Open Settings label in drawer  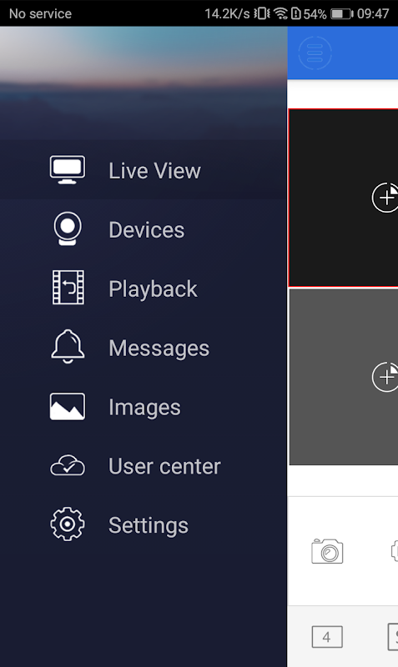149,525
